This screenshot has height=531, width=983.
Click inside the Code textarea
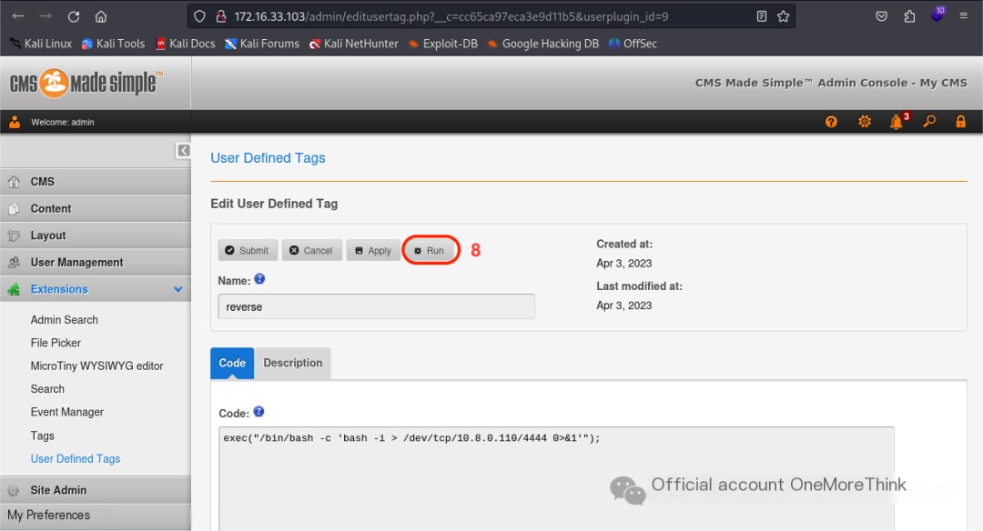556,479
